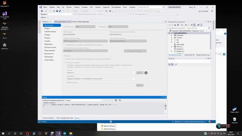Click the Save toolbar icon
Screen dimensions: 242x136
pyautogui.click(x=57, y=11)
